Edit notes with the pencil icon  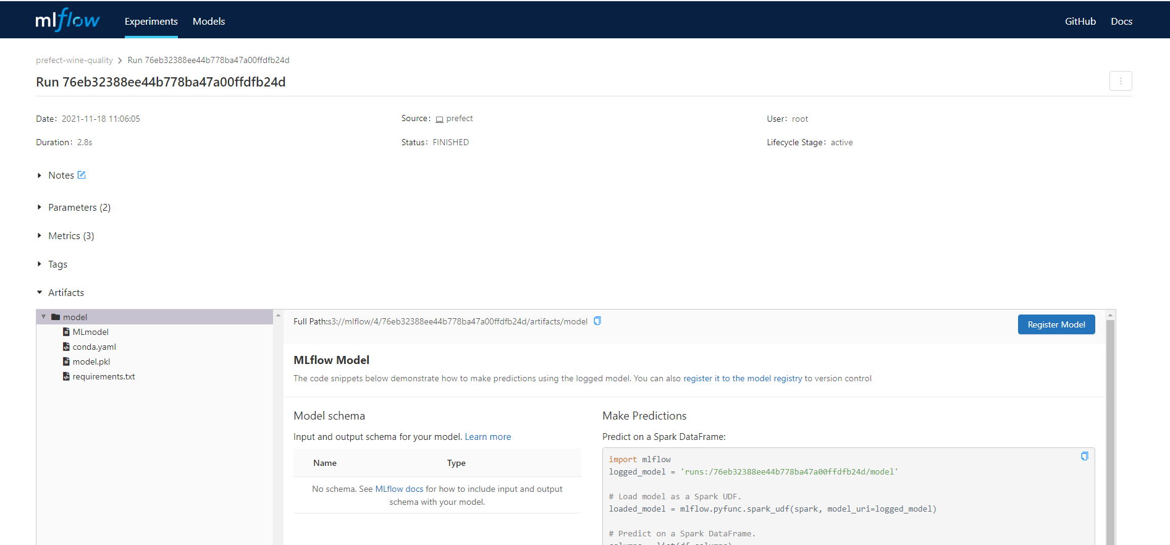pos(82,175)
